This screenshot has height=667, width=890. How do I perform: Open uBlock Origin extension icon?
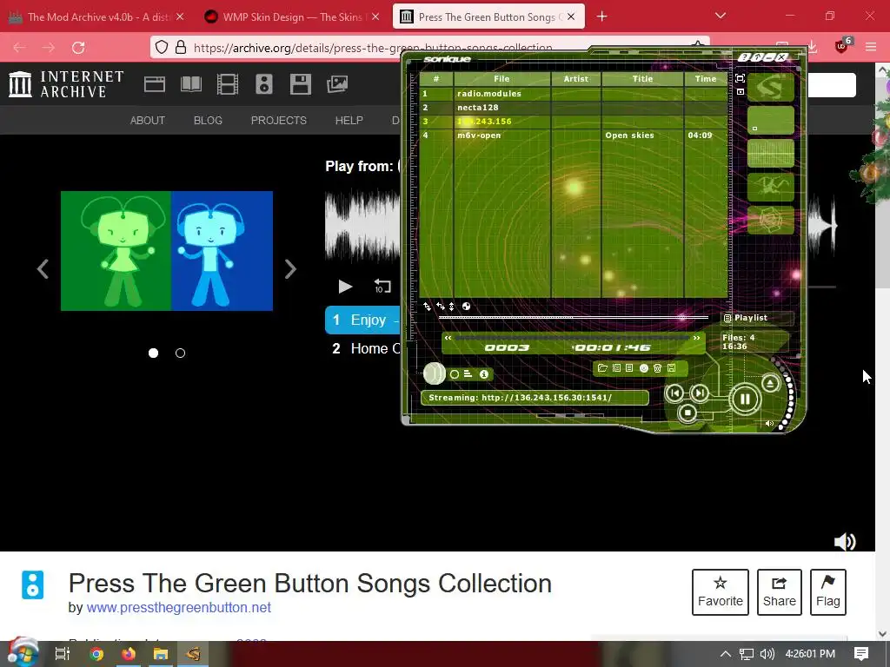[x=841, y=47]
